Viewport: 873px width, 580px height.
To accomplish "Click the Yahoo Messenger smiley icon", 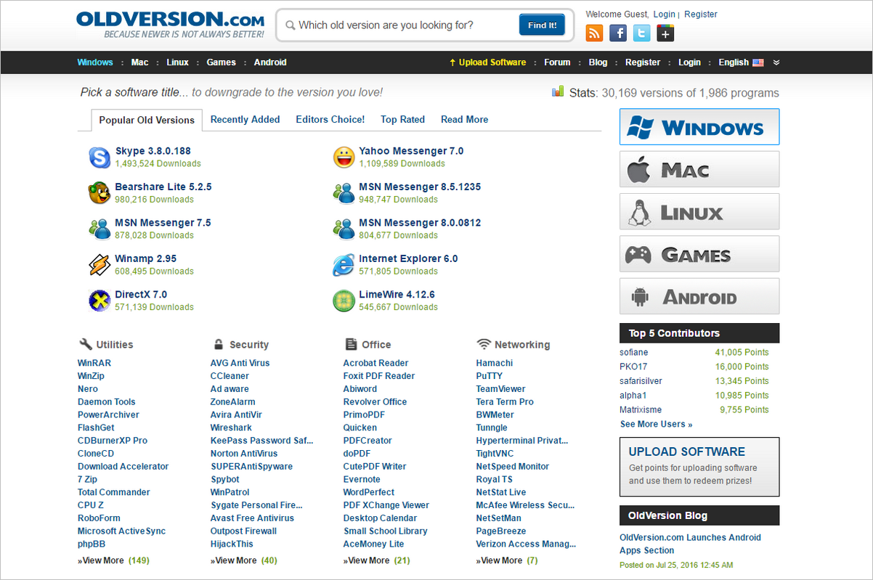I will pos(344,158).
